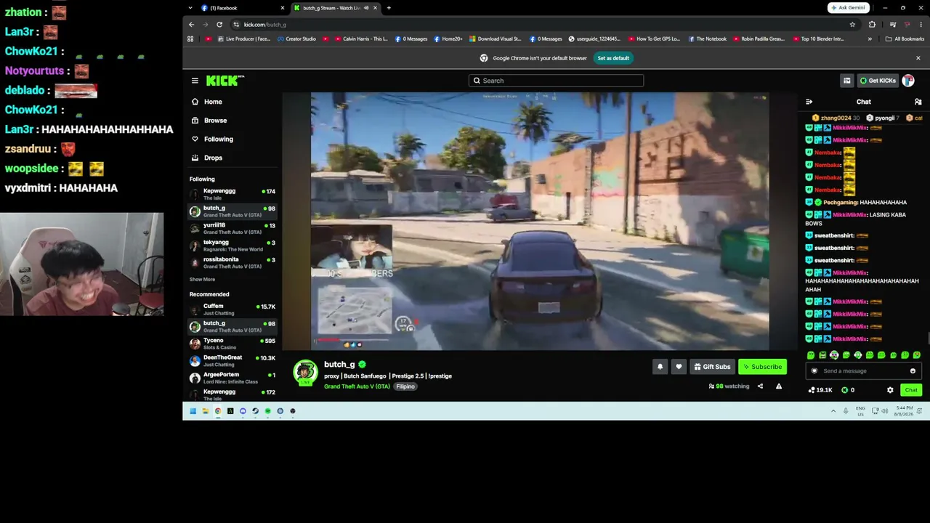The width and height of the screenshot is (930, 523).
Task: Select the butch_g Stream browser tab
Action: [334, 8]
